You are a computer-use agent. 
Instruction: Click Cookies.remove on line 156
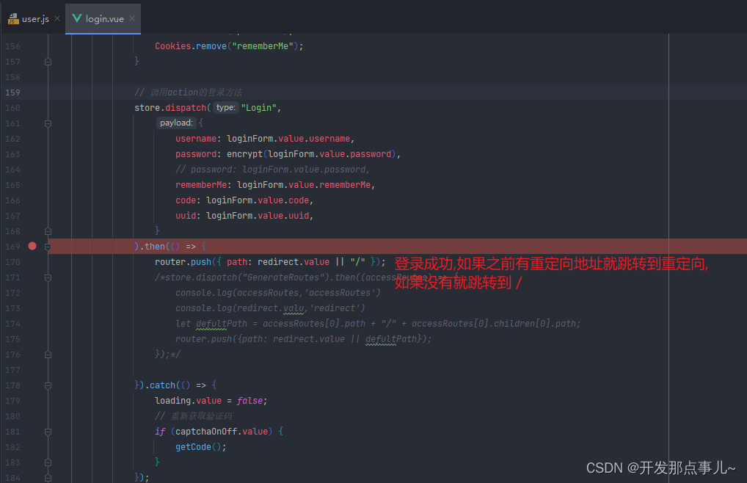point(191,46)
